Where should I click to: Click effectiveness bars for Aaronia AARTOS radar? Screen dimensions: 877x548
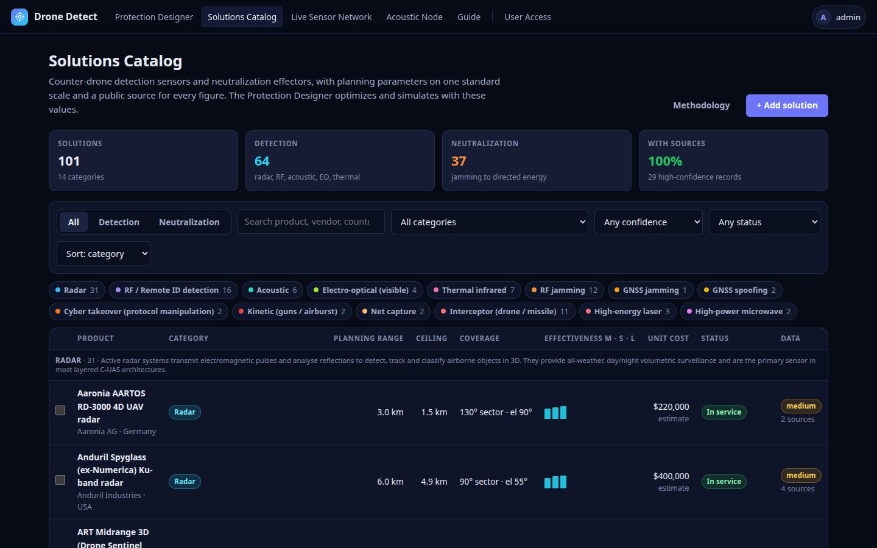point(555,412)
